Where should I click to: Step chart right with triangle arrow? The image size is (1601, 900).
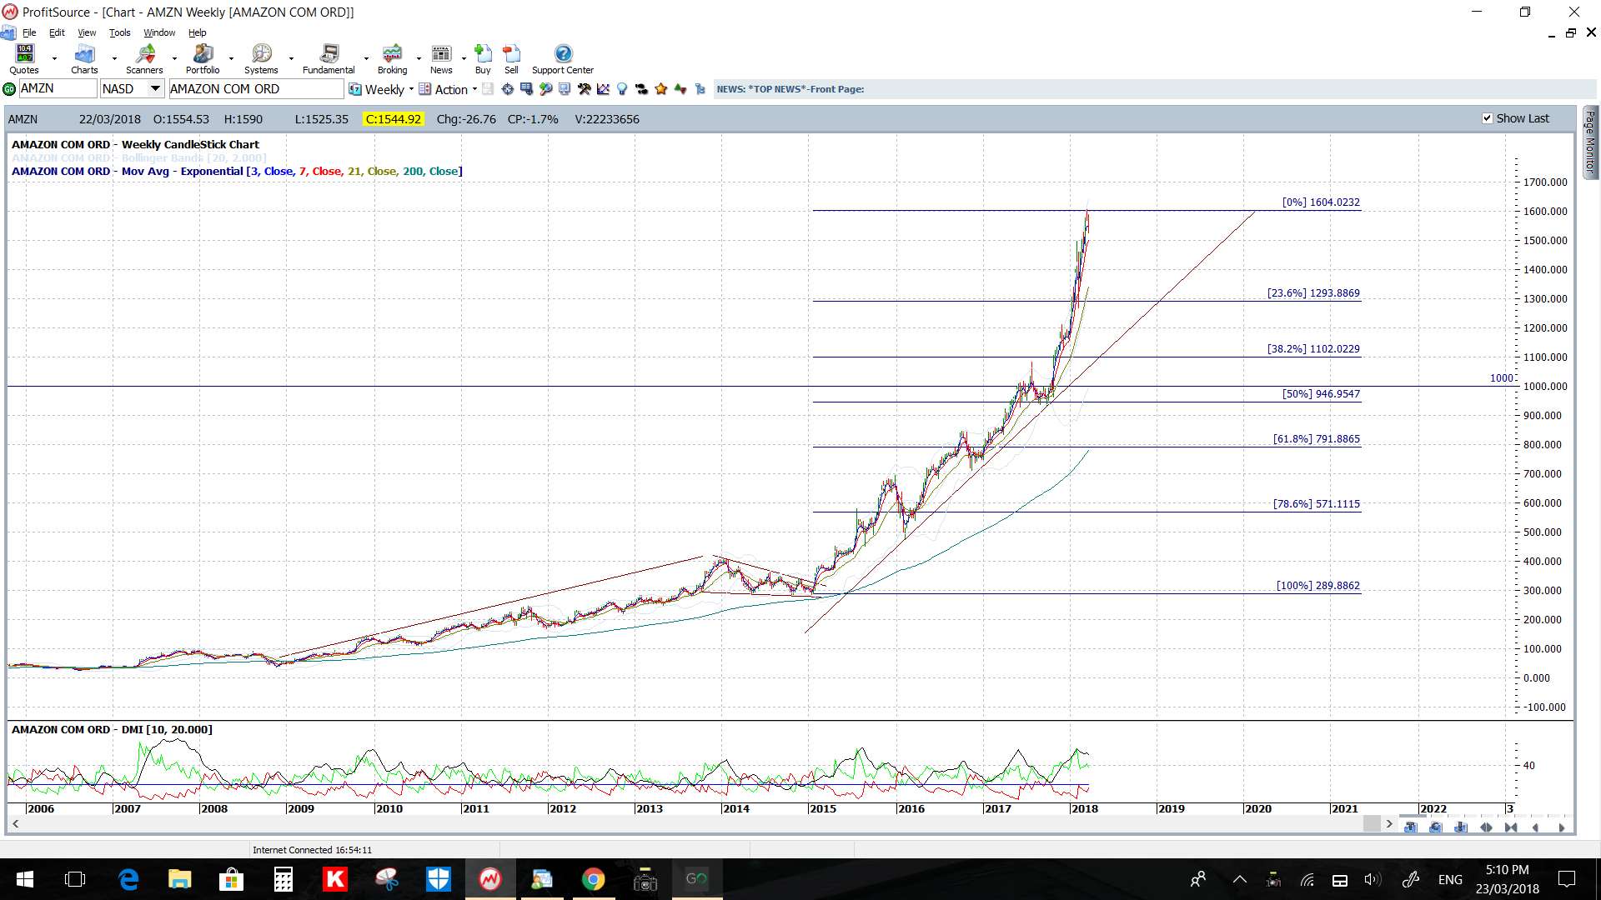tap(1561, 827)
